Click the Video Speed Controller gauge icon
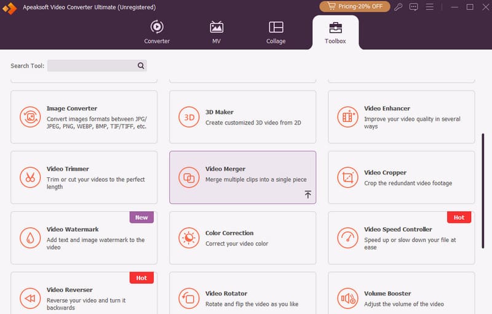Viewport: 492px width, 314px height. click(x=347, y=238)
